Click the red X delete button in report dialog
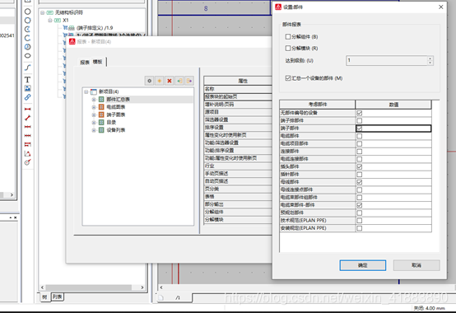Viewport: 456px width, 313px height. 170,81
